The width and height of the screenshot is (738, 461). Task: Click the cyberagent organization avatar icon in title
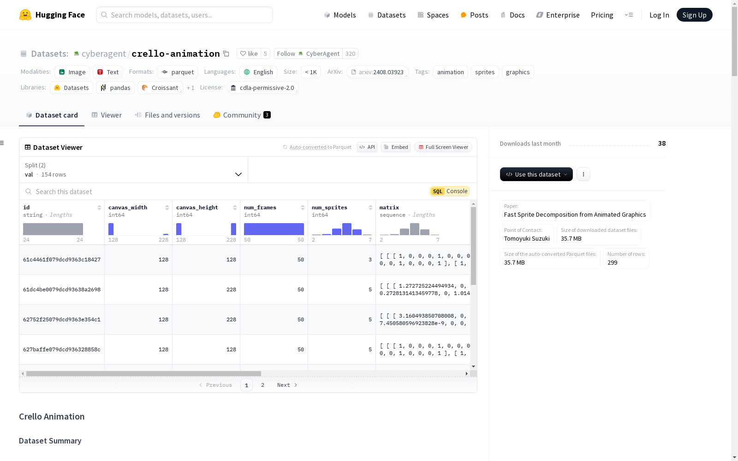coord(77,53)
